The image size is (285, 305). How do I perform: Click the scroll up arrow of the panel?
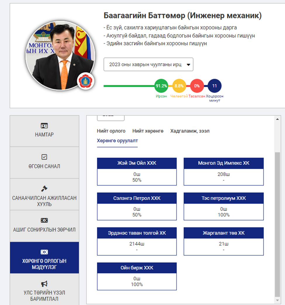(277, 119)
